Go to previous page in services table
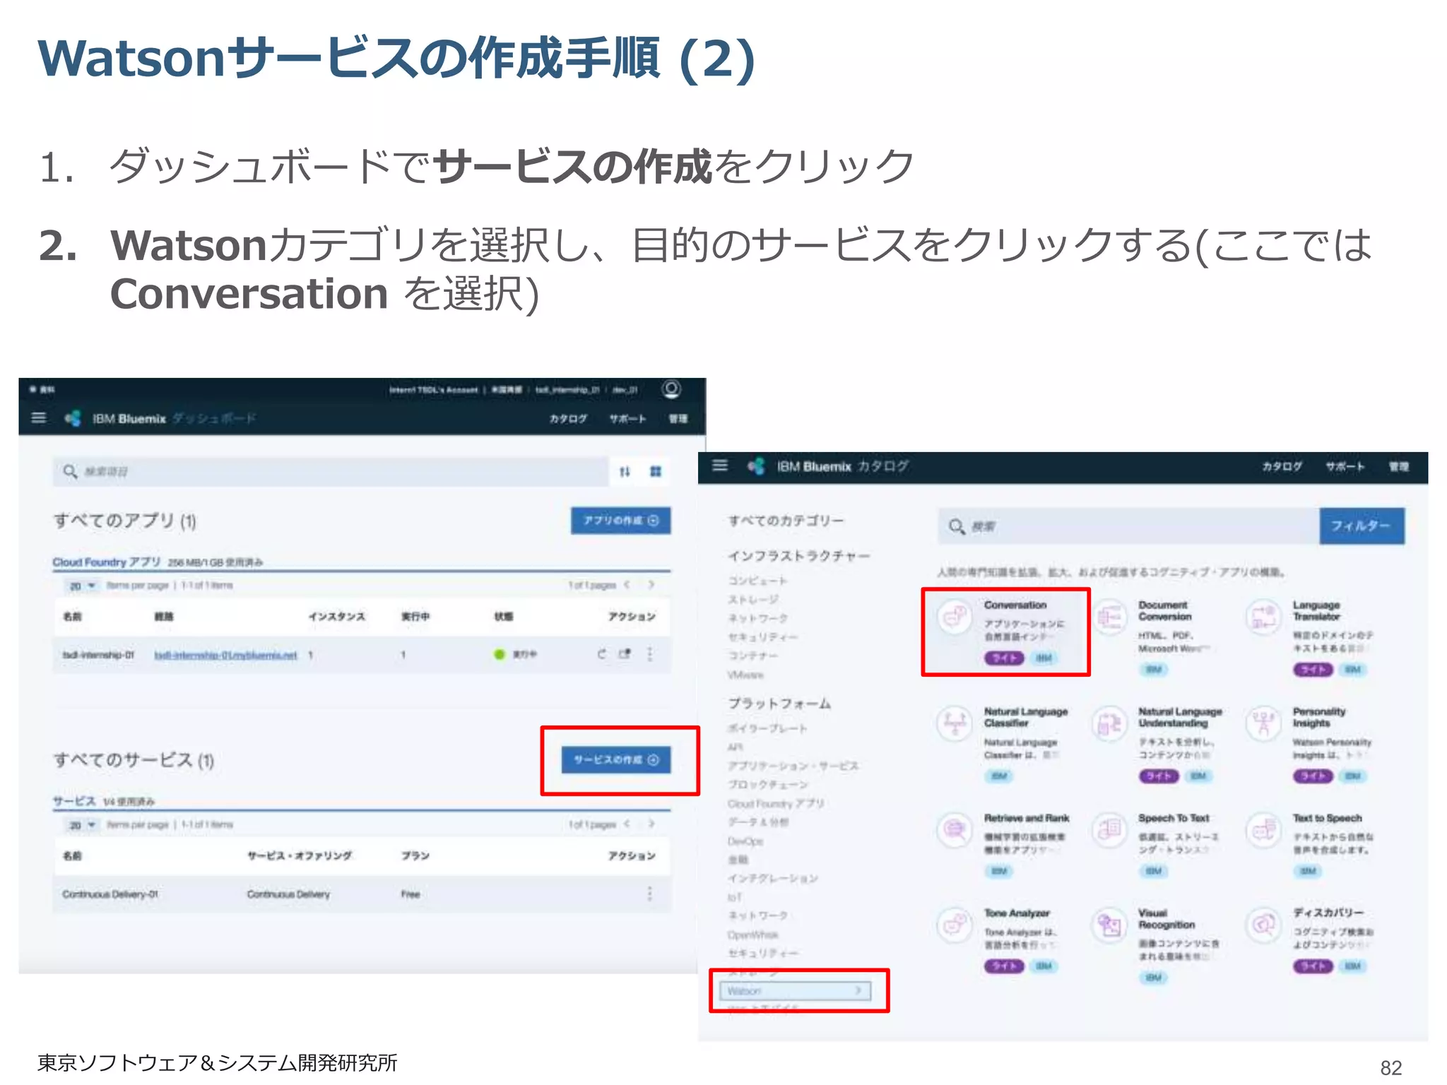The width and height of the screenshot is (1447, 1085). point(627,824)
